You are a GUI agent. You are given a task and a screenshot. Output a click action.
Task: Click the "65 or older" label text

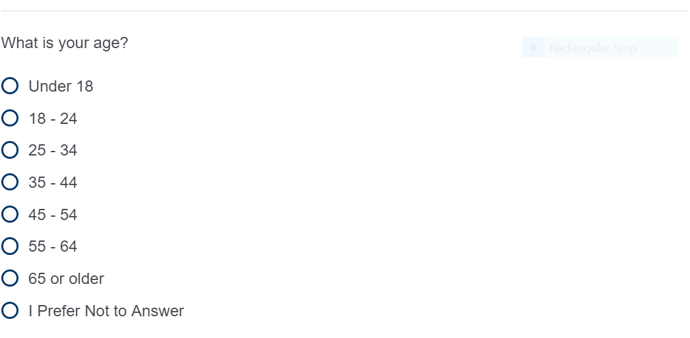(x=66, y=279)
